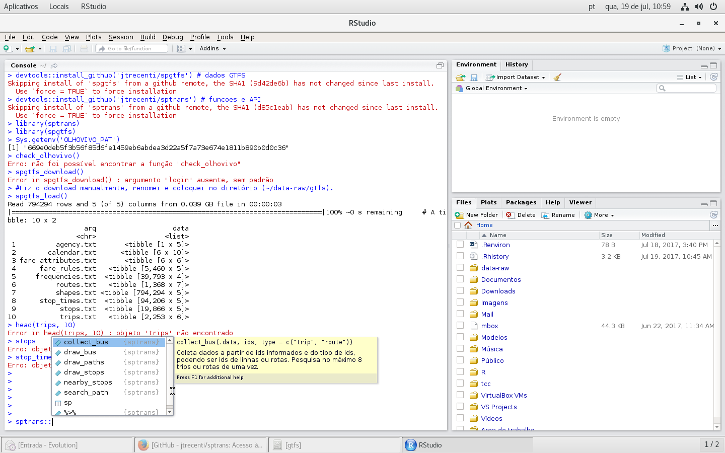Screen dimensions: 725x453
Task: Open the workspace panes dropdown arrow
Action: point(190,49)
